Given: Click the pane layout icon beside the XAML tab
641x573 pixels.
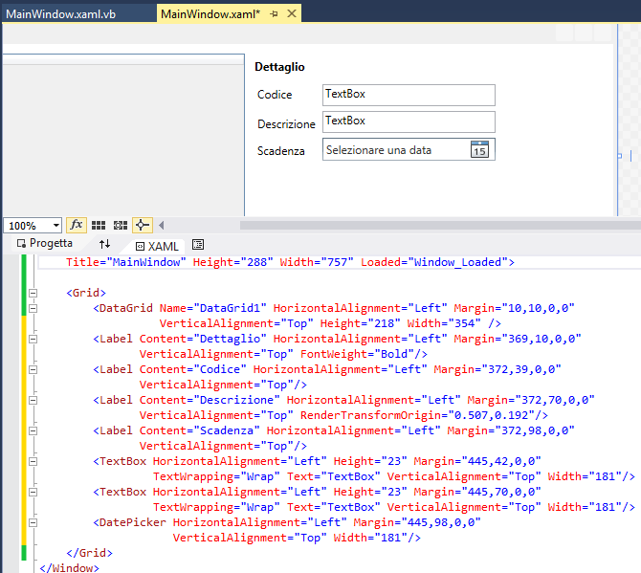Looking at the screenshot, I should pyautogui.click(x=198, y=244).
